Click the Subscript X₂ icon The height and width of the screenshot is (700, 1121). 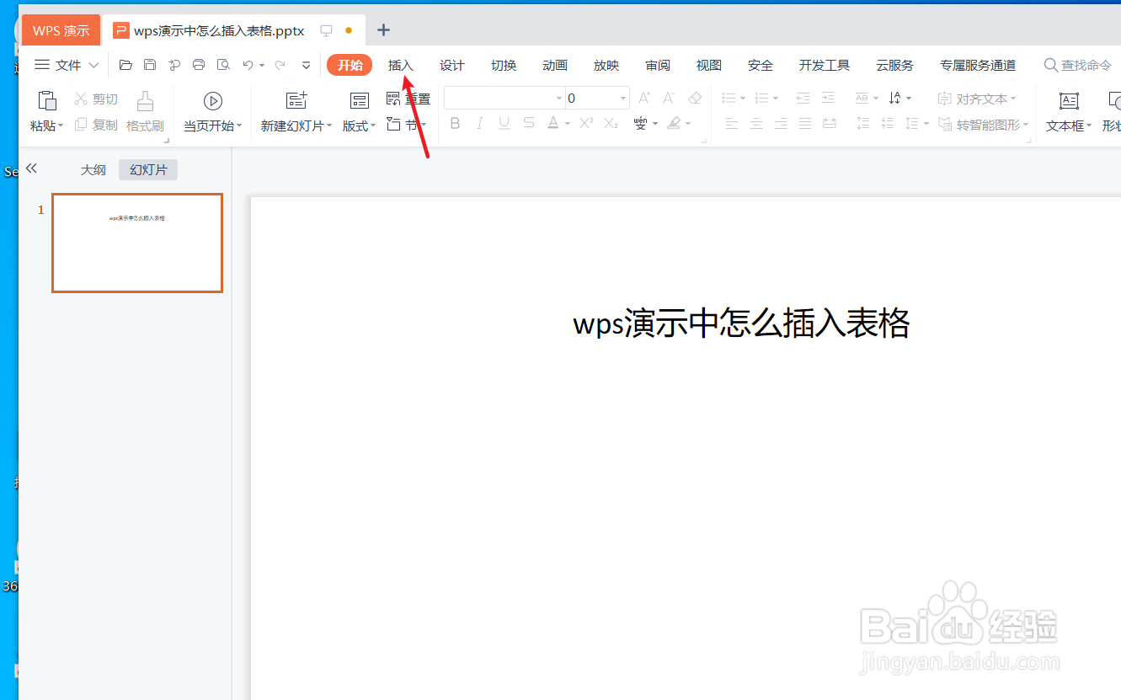(611, 124)
